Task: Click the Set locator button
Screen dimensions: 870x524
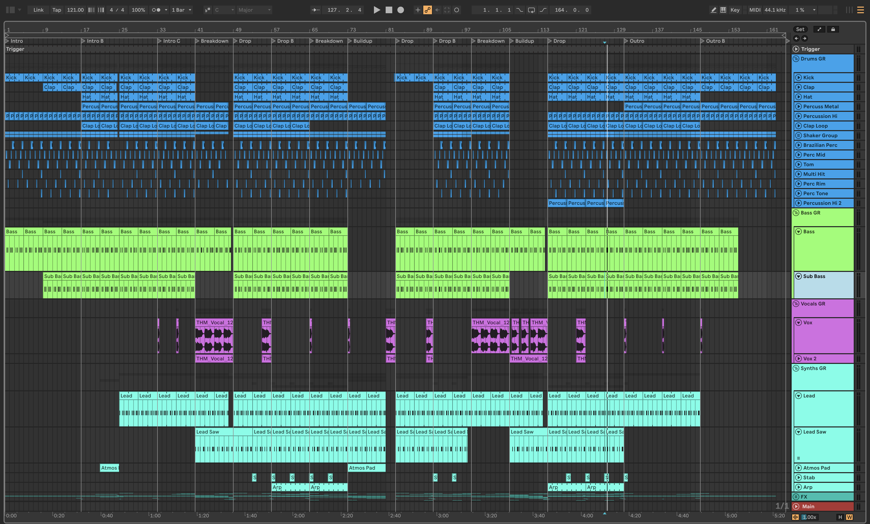Action: pos(800,29)
